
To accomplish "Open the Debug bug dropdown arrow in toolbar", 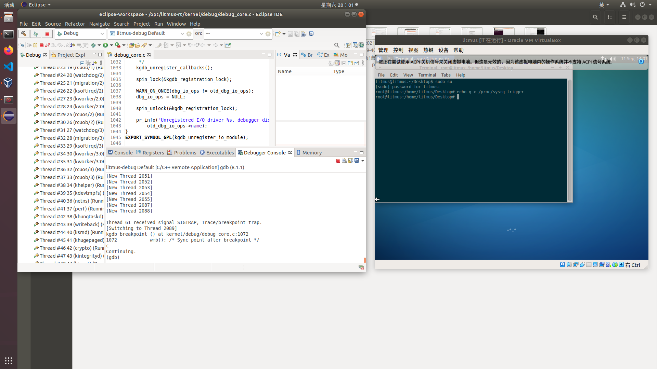I will [x=99, y=45].
